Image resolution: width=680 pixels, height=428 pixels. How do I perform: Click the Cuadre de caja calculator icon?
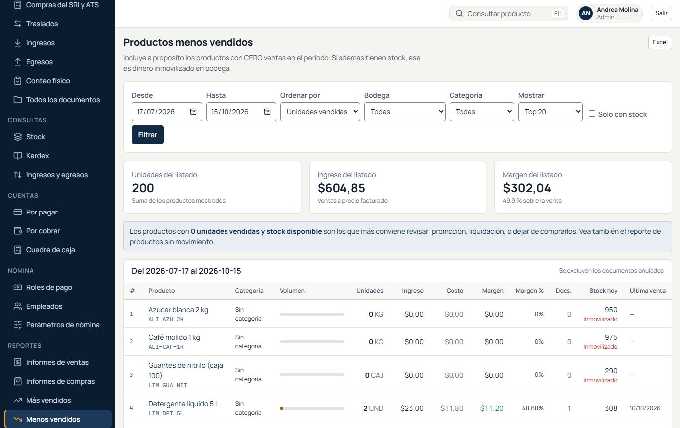tap(18, 250)
